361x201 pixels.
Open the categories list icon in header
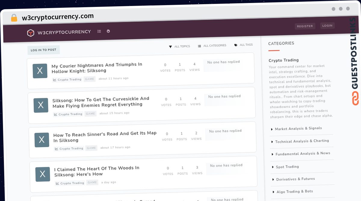pos(99,31)
